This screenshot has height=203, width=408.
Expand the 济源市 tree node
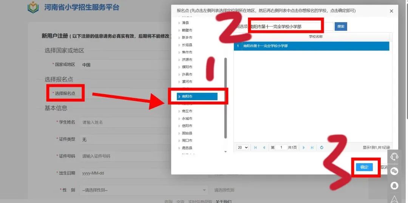(179, 60)
